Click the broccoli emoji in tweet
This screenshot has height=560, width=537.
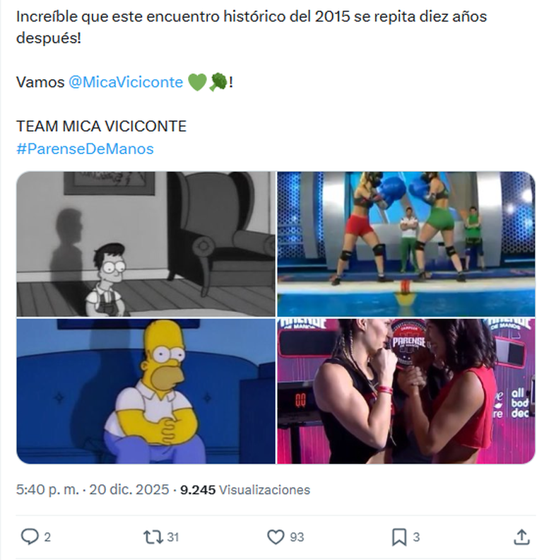(218, 82)
